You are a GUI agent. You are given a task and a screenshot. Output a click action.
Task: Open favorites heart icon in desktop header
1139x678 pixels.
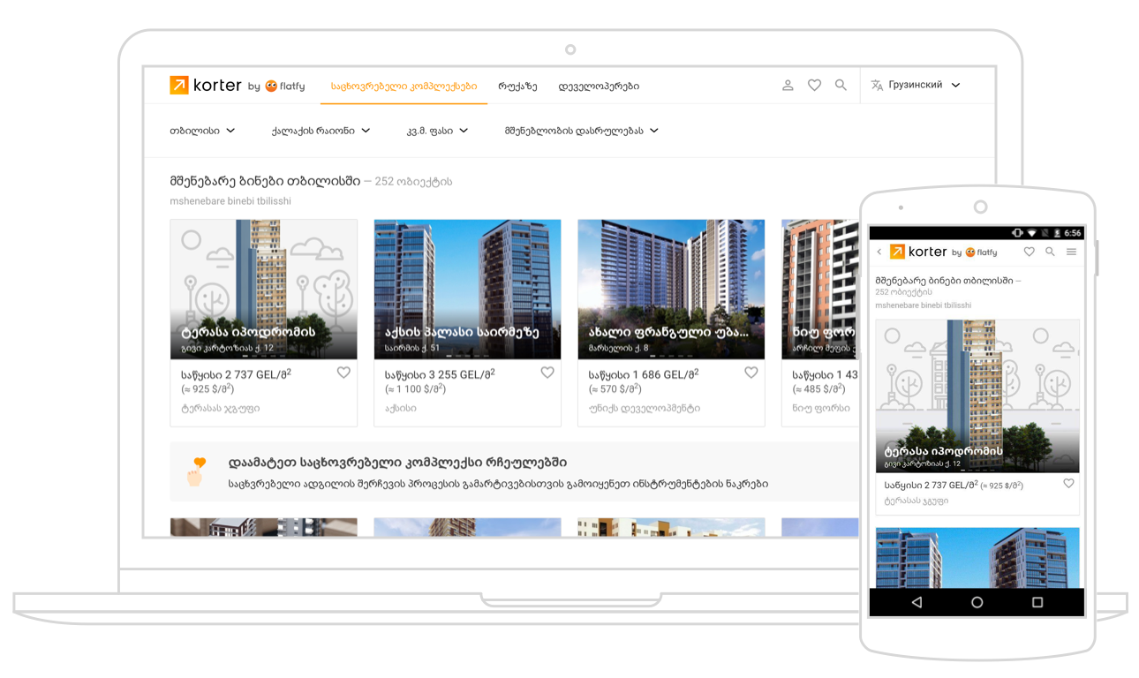814,86
